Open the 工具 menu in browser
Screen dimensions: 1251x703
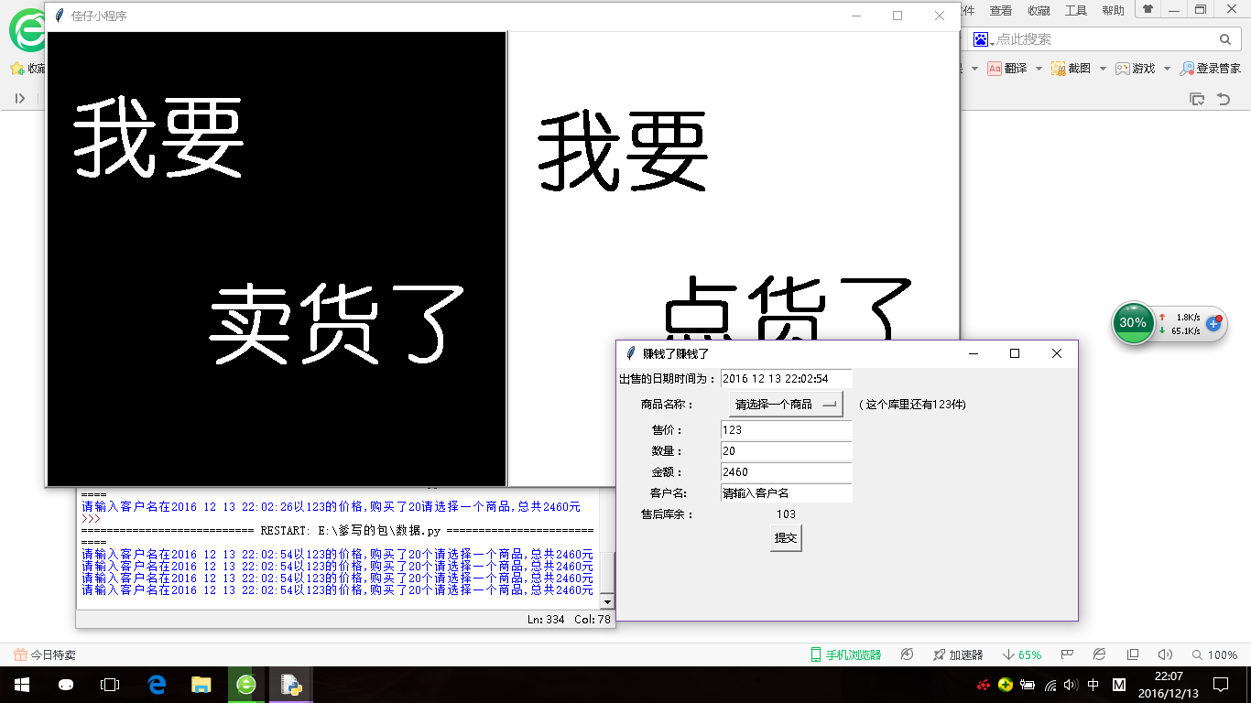point(1076,11)
